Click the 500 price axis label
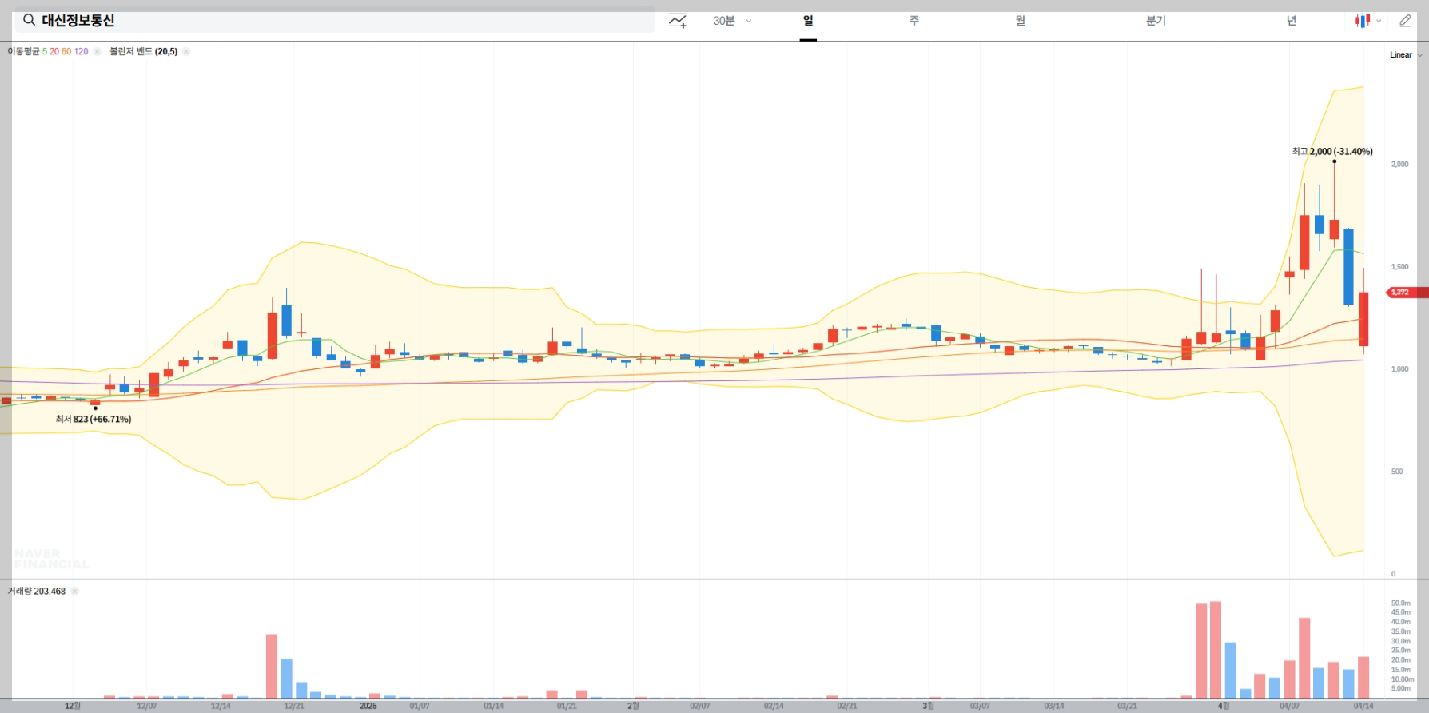 tap(1397, 472)
